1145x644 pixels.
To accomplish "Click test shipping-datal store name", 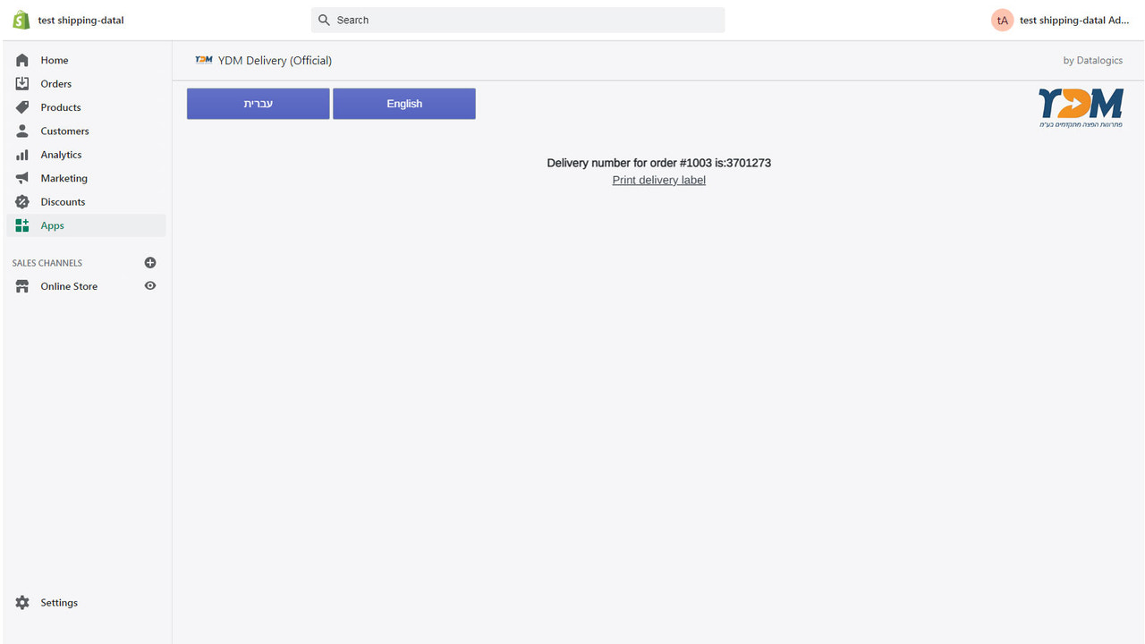I will [81, 20].
